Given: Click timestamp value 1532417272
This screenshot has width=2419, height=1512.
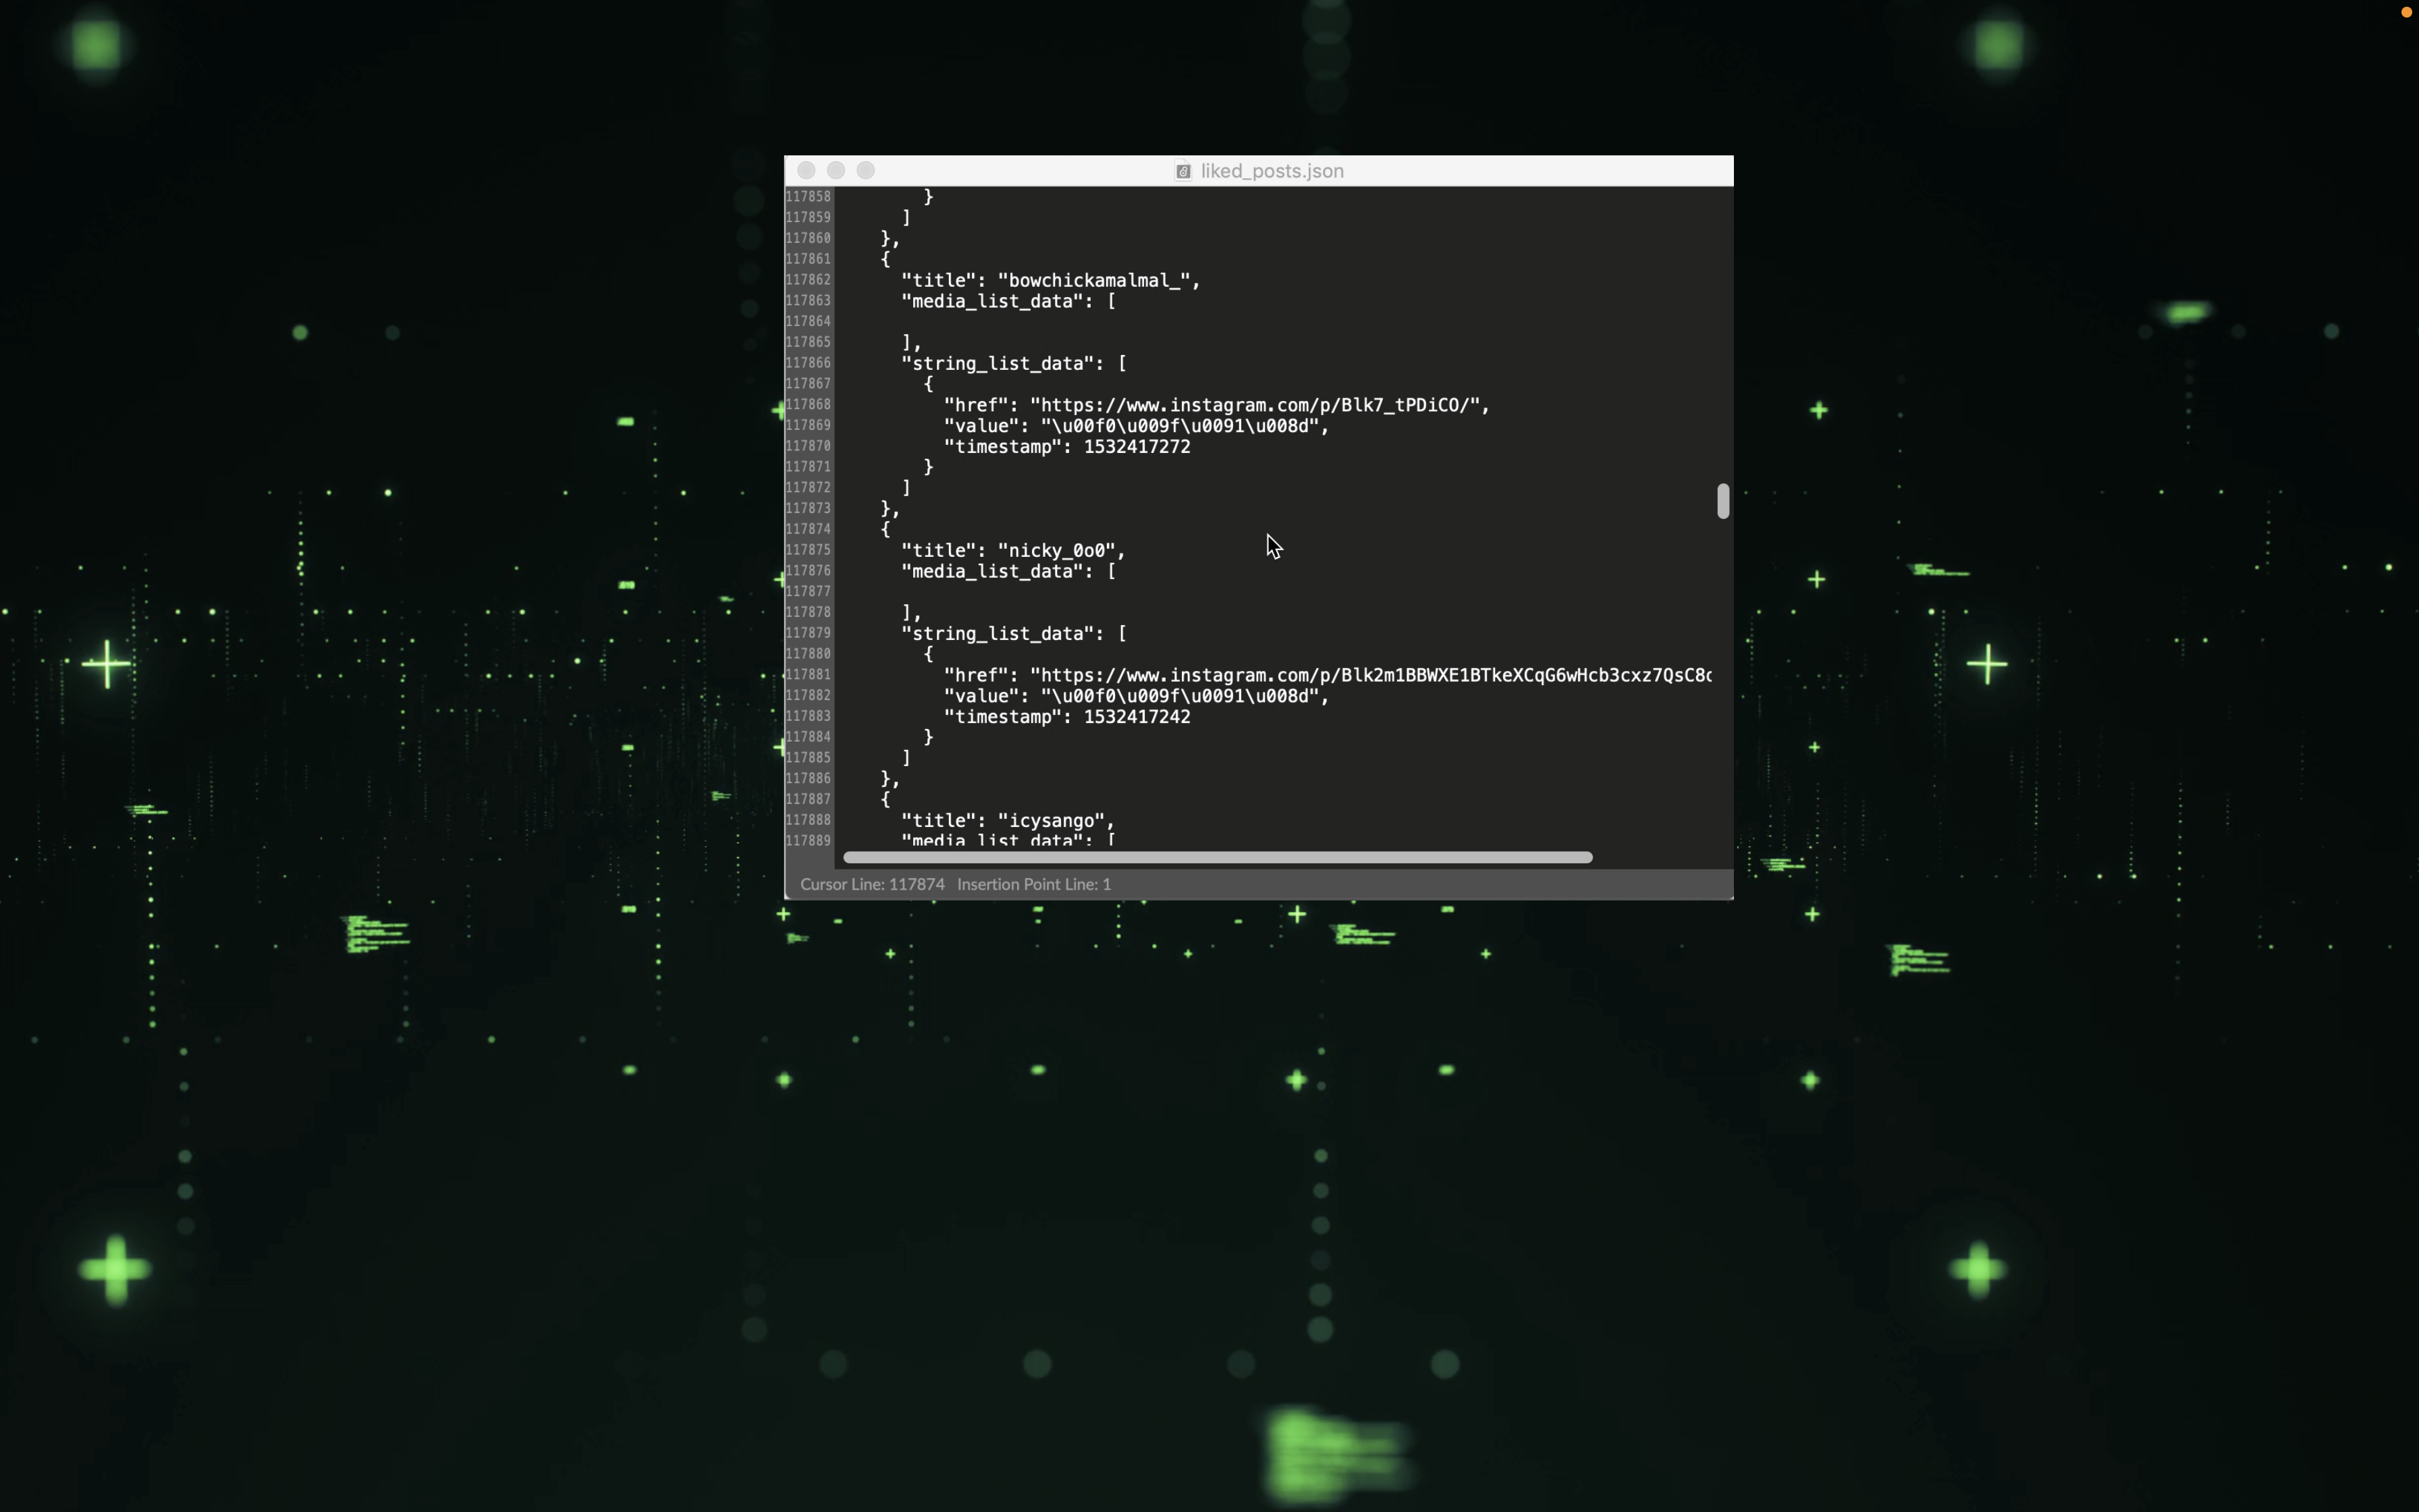Looking at the screenshot, I should point(1137,447).
